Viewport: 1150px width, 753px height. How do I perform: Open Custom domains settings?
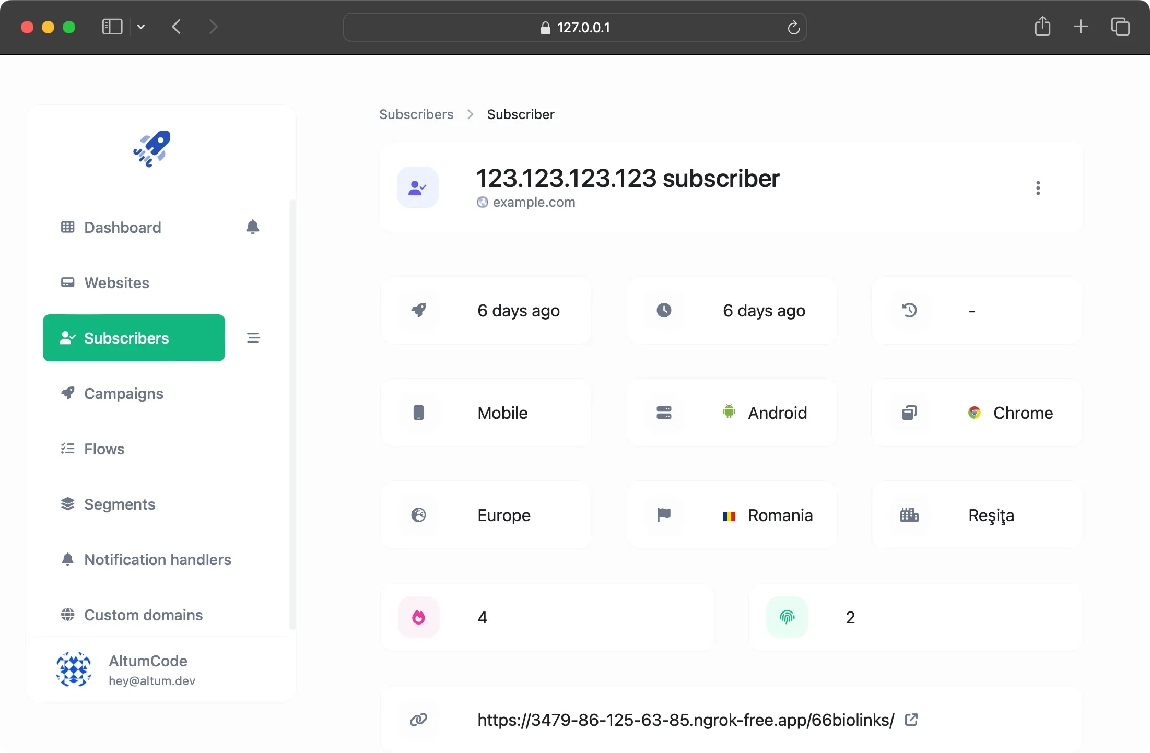coord(143,615)
